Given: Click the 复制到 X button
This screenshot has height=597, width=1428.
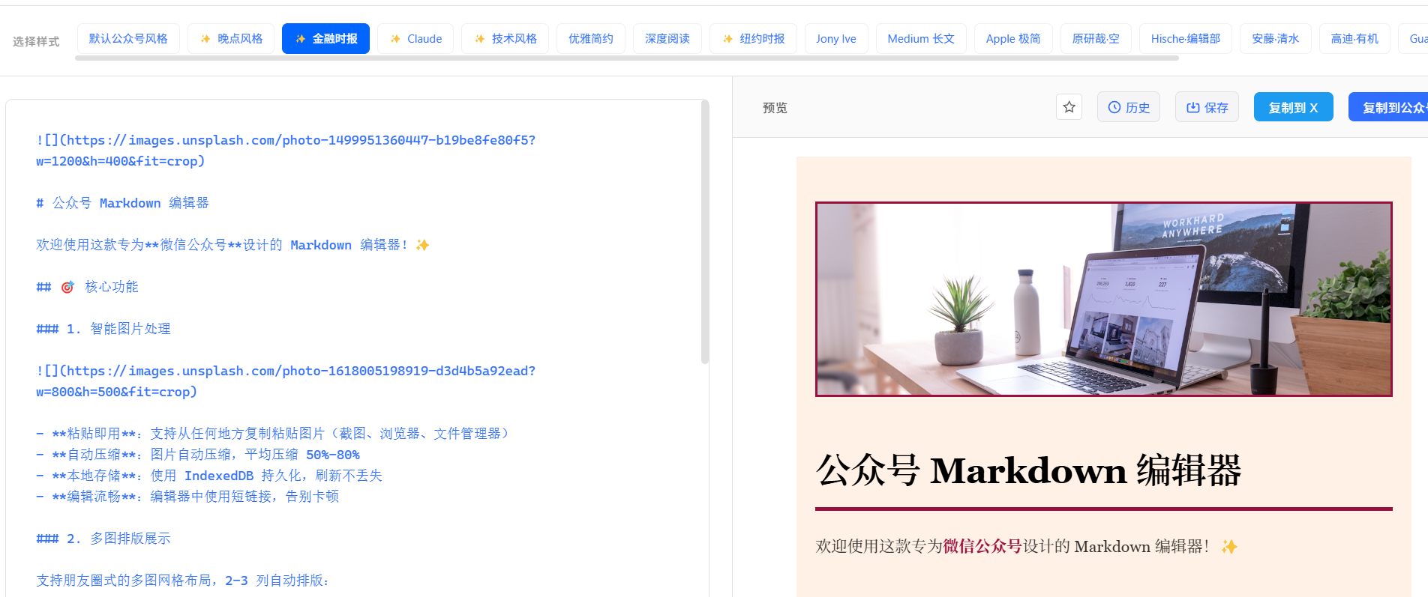Looking at the screenshot, I should [x=1292, y=107].
